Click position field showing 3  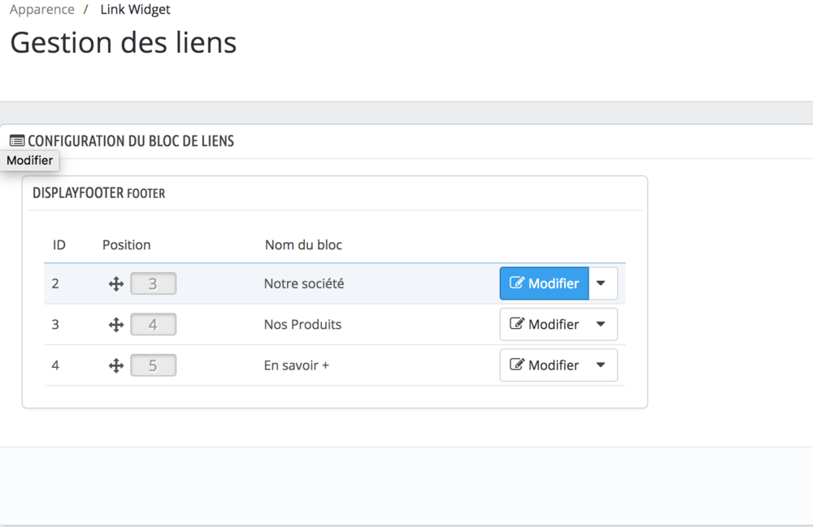153,284
